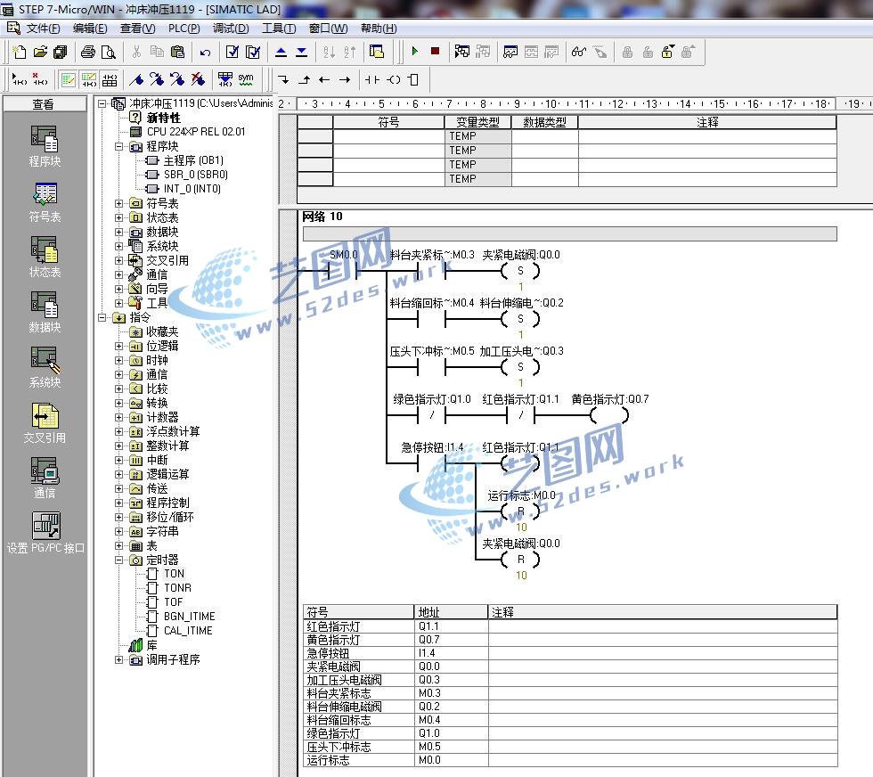Open 编辑(E) menu
This screenshot has height=777, width=873.
(x=90, y=29)
